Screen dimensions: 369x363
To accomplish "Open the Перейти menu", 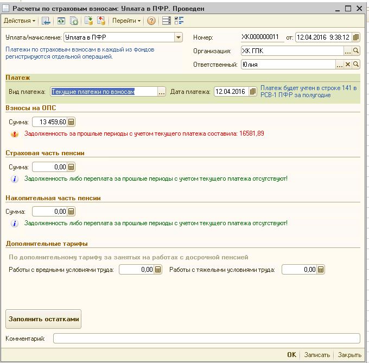I will [126, 21].
